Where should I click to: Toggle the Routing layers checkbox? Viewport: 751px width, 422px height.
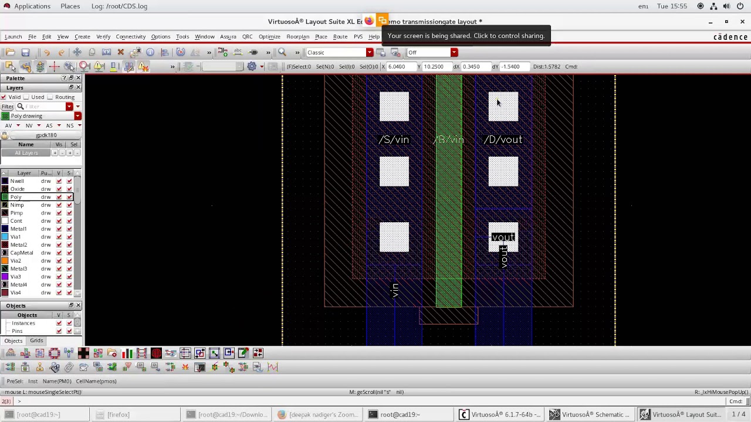(50, 97)
